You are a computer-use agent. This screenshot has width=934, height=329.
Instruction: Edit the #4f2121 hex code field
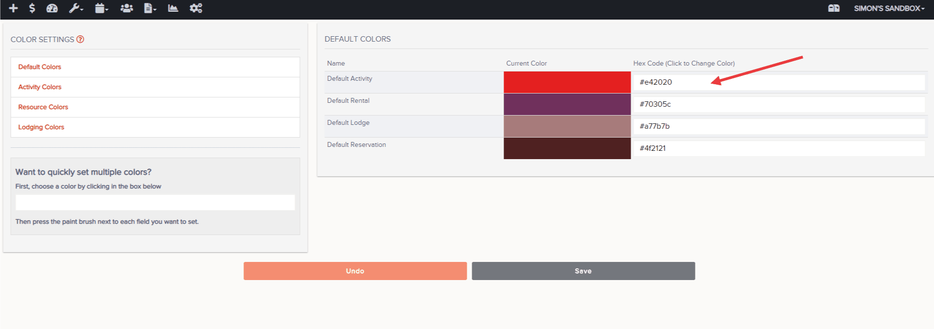coord(779,148)
